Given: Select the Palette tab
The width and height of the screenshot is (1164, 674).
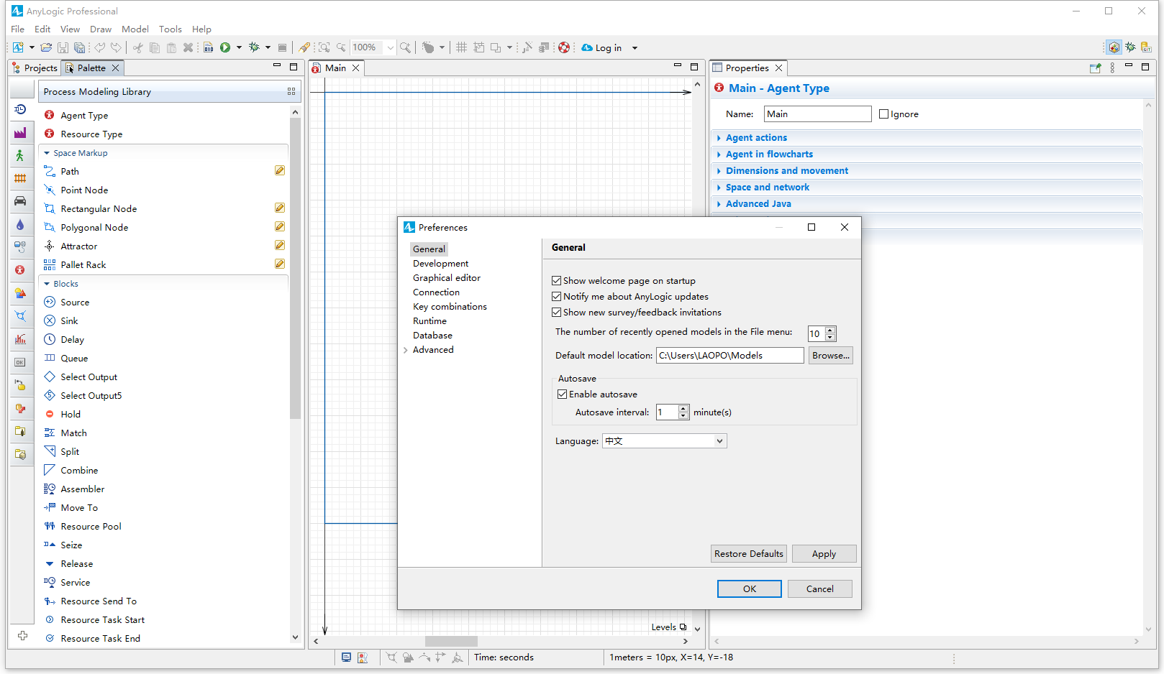Looking at the screenshot, I should pyautogui.click(x=91, y=68).
